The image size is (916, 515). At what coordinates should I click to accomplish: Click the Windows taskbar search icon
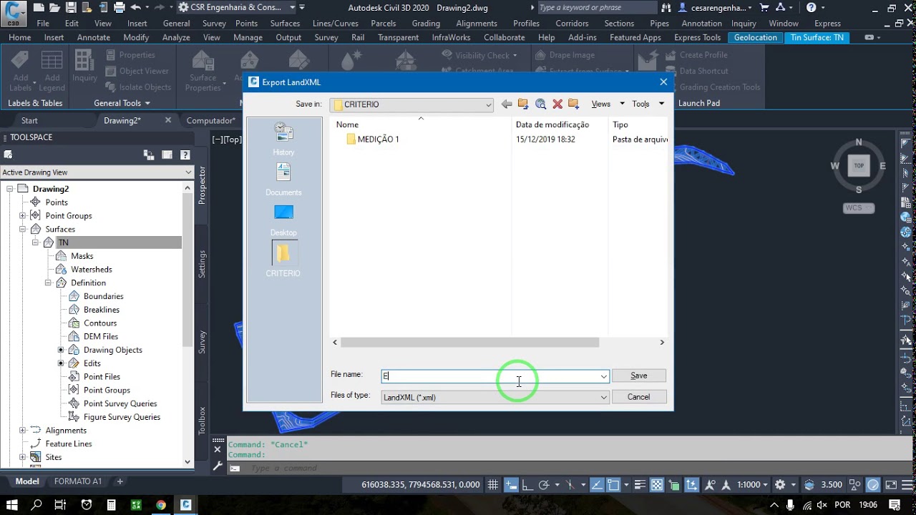[x=36, y=504]
